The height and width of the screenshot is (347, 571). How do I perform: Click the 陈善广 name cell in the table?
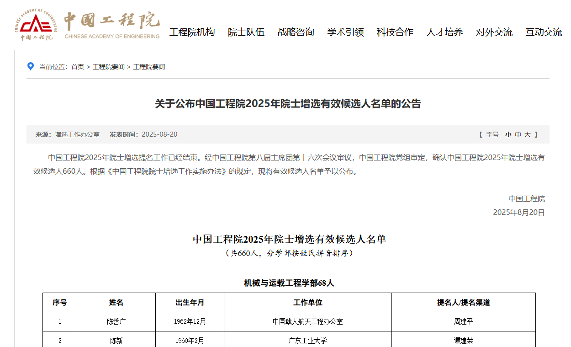116,321
